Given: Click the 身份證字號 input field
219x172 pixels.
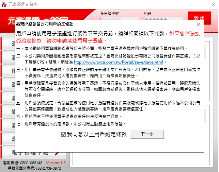Looking at the screenshot, I should point(120,19).
